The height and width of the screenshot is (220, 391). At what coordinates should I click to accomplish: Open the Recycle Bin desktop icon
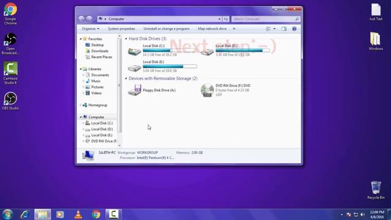click(376, 190)
